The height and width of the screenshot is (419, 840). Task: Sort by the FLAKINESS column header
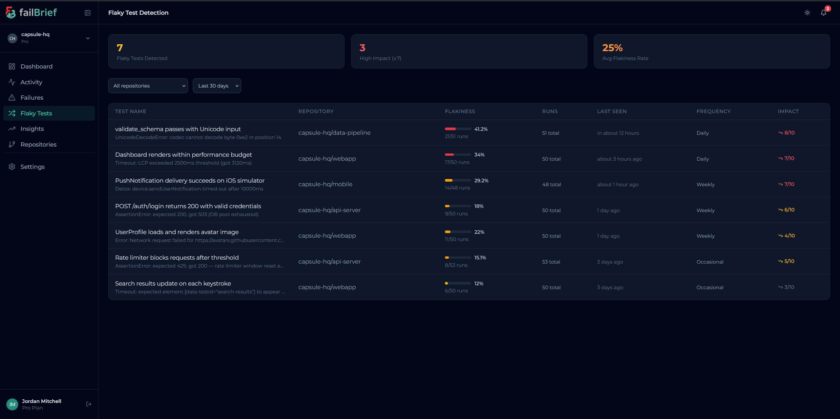click(460, 111)
